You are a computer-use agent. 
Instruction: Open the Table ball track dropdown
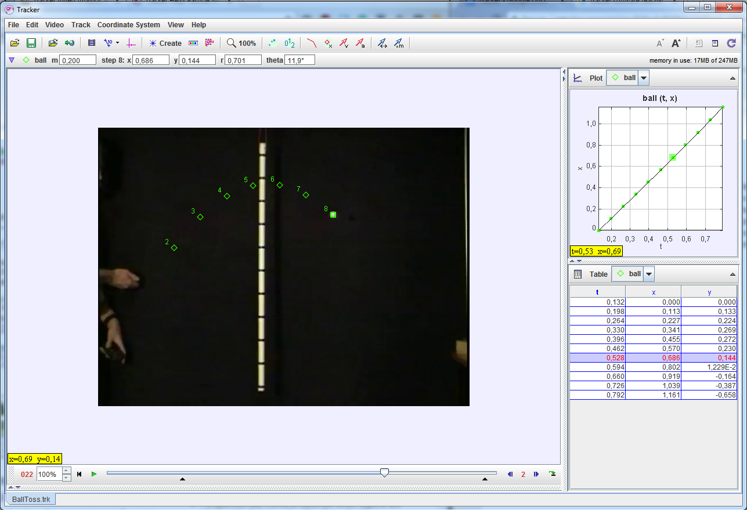649,274
